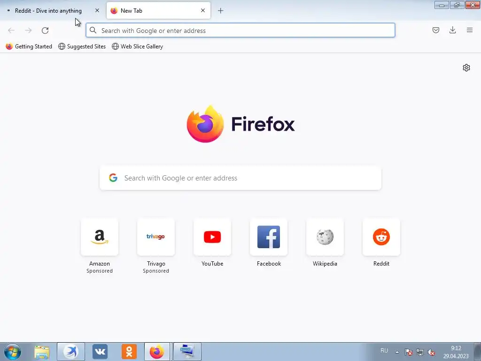The width and height of the screenshot is (481, 361).
Task: Open the Save to Pocket icon
Action: pos(435,30)
